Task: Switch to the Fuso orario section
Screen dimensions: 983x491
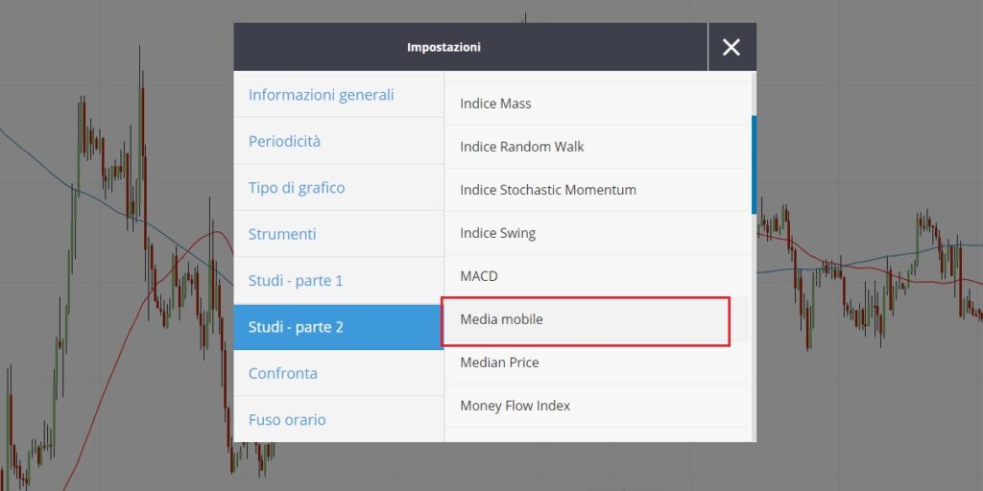Action: (x=339, y=419)
